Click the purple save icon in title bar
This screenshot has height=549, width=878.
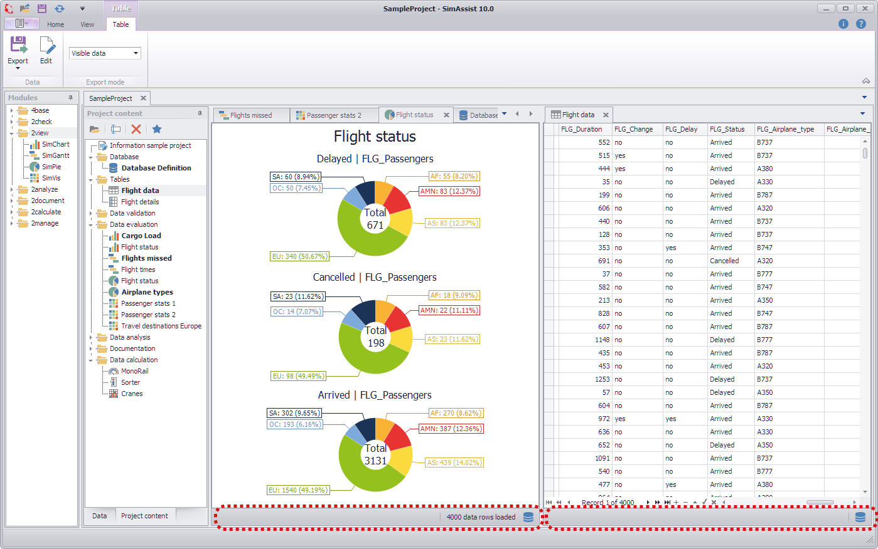[42, 9]
